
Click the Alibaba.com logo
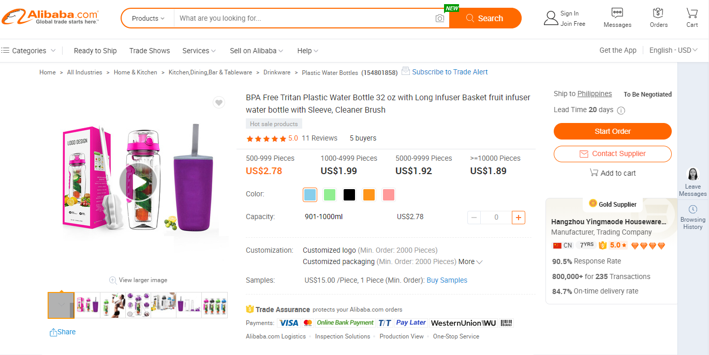[x=50, y=16]
